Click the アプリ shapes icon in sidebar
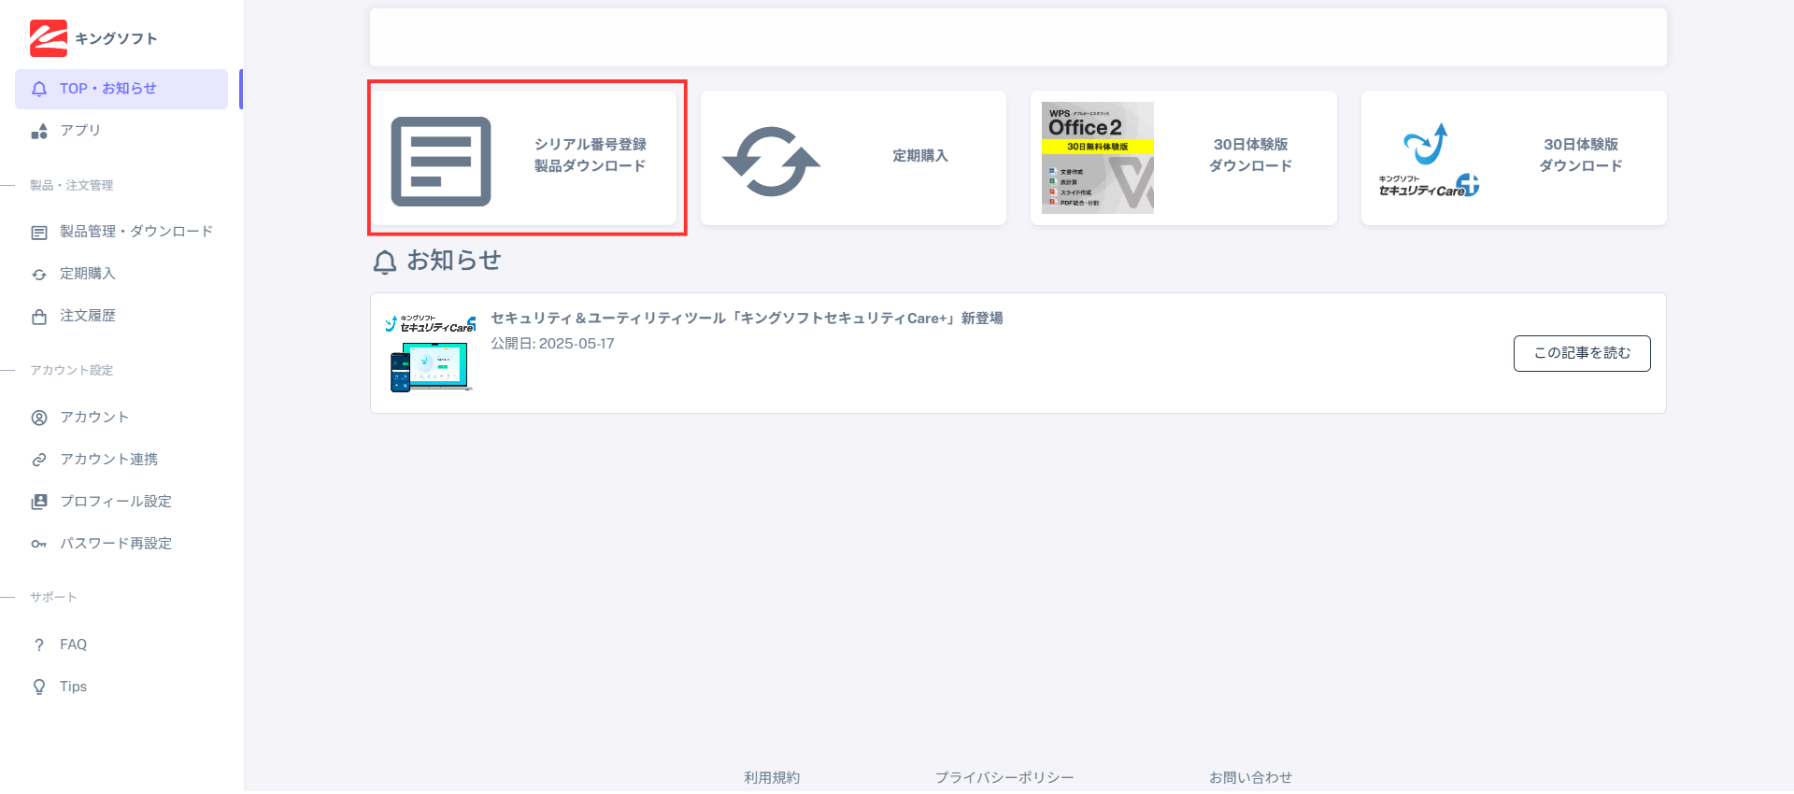Image resolution: width=1794 pixels, height=794 pixels. 39,131
